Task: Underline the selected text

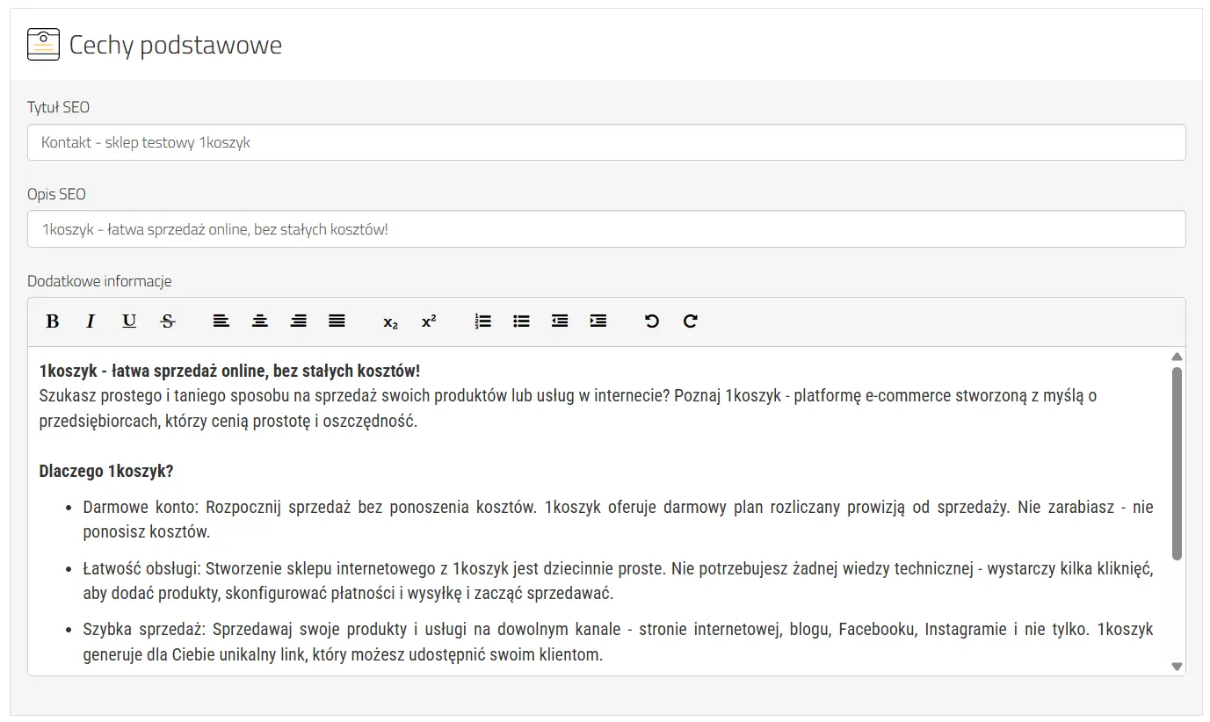Action: pos(129,321)
